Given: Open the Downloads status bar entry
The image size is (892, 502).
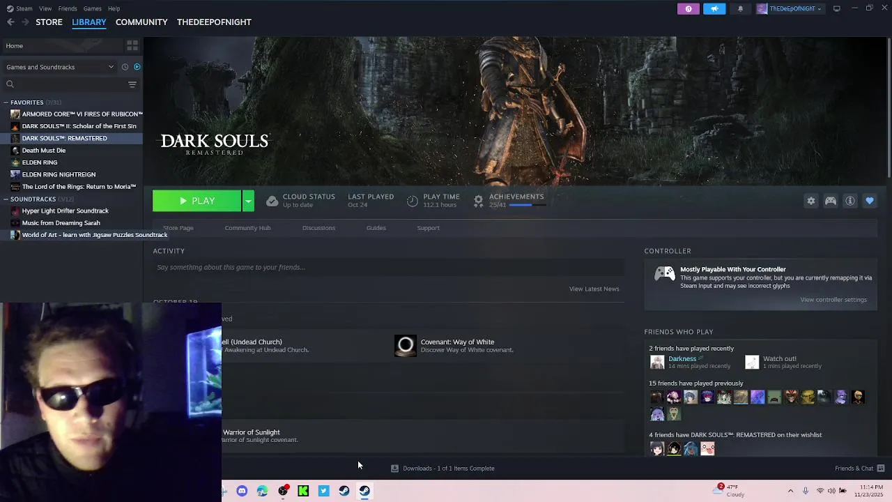Looking at the screenshot, I should click(x=443, y=469).
